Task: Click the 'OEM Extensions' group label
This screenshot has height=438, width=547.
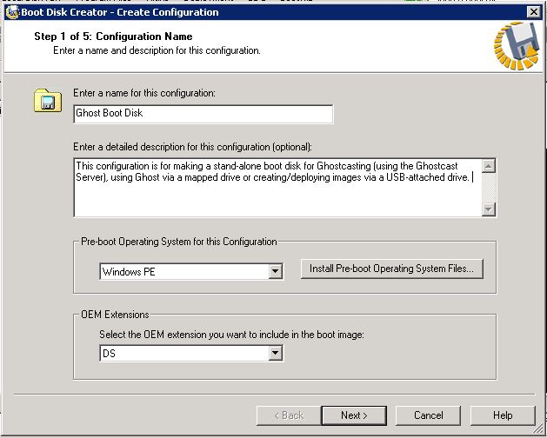Action: tap(115, 315)
